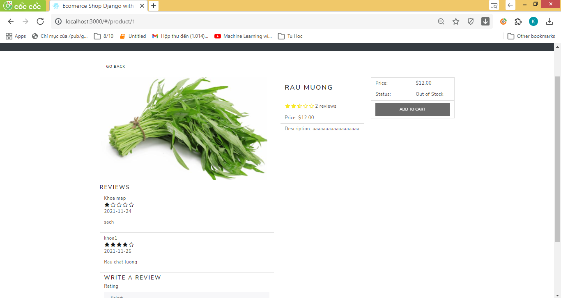Click the ADD TO CART button
Screen dimensions: 561x298
pos(412,109)
